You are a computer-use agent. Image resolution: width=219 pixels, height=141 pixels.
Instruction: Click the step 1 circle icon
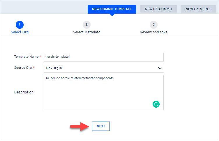20,25
